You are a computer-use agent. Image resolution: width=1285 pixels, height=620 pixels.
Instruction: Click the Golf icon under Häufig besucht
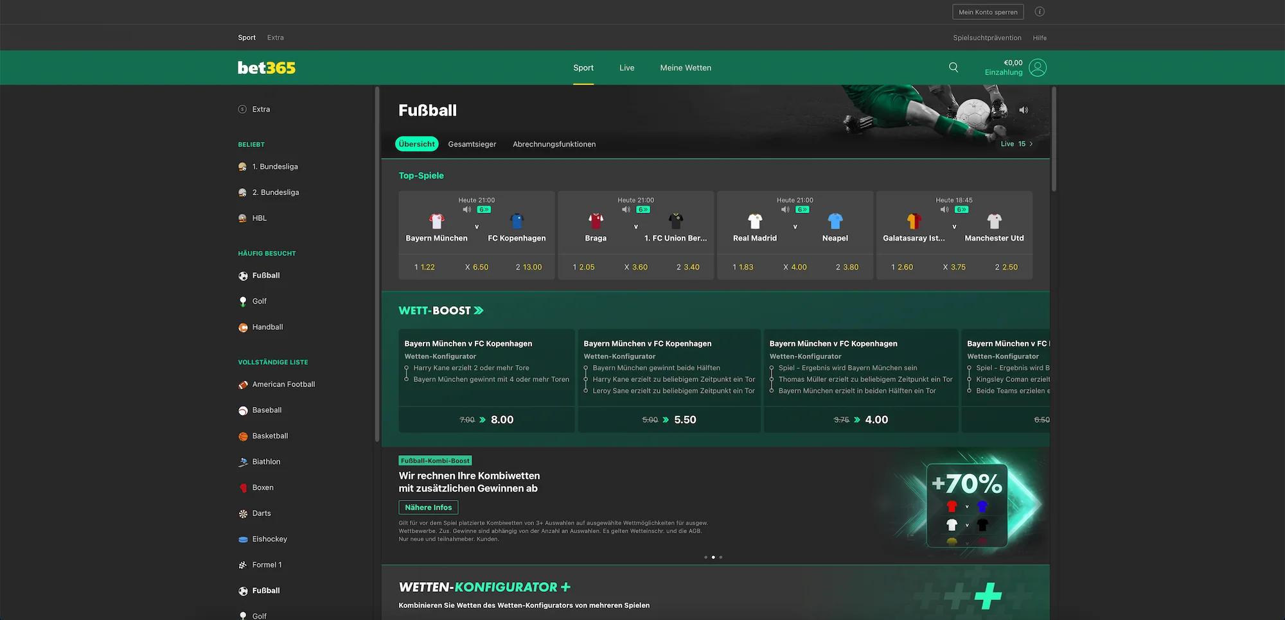point(243,302)
